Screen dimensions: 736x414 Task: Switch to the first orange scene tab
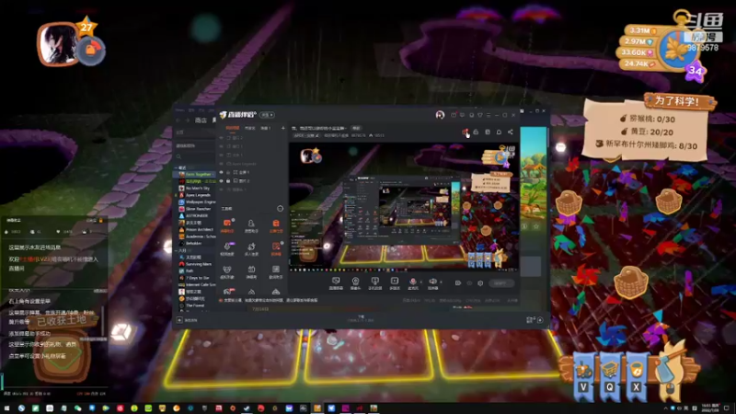[x=233, y=128]
